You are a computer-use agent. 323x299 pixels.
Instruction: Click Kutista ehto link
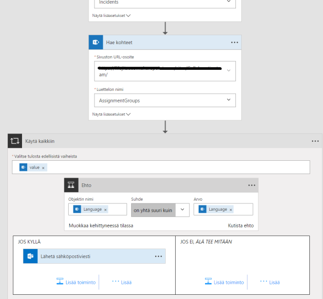pyautogui.click(x=241, y=225)
